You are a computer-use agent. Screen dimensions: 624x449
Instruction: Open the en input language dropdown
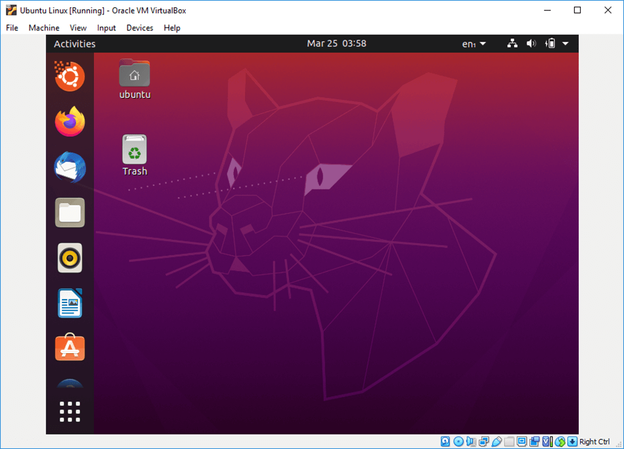click(474, 43)
